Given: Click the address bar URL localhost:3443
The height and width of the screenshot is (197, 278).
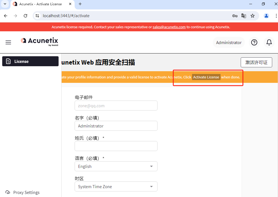Looking at the screenshot, I should pyautogui.click(x=66, y=16).
